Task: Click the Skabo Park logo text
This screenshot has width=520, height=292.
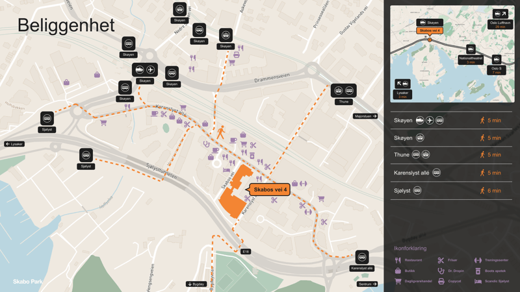Action: 28,282
